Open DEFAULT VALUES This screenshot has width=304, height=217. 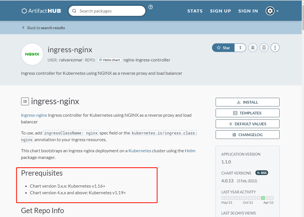click(x=247, y=124)
